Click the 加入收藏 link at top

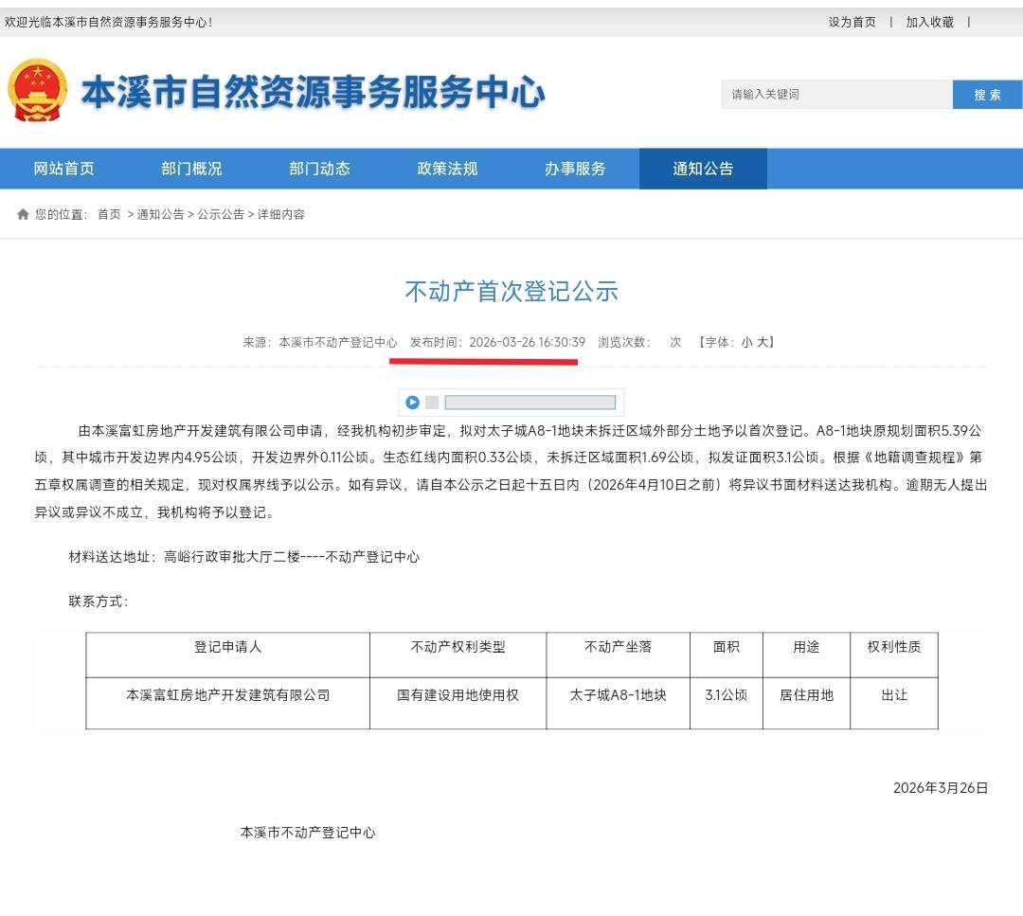(x=929, y=21)
